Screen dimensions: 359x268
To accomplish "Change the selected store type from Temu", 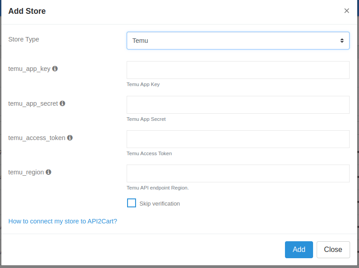I will (x=238, y=40).
